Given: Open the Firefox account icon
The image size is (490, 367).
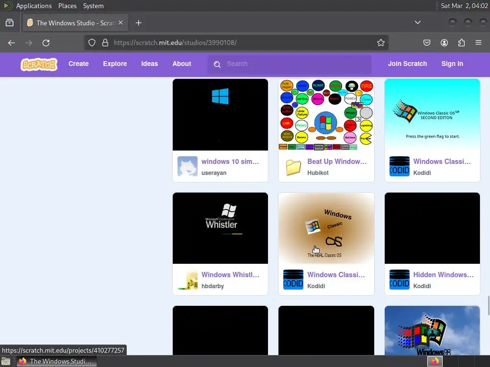Looking at the screenshot, I should tap(444, 43).
